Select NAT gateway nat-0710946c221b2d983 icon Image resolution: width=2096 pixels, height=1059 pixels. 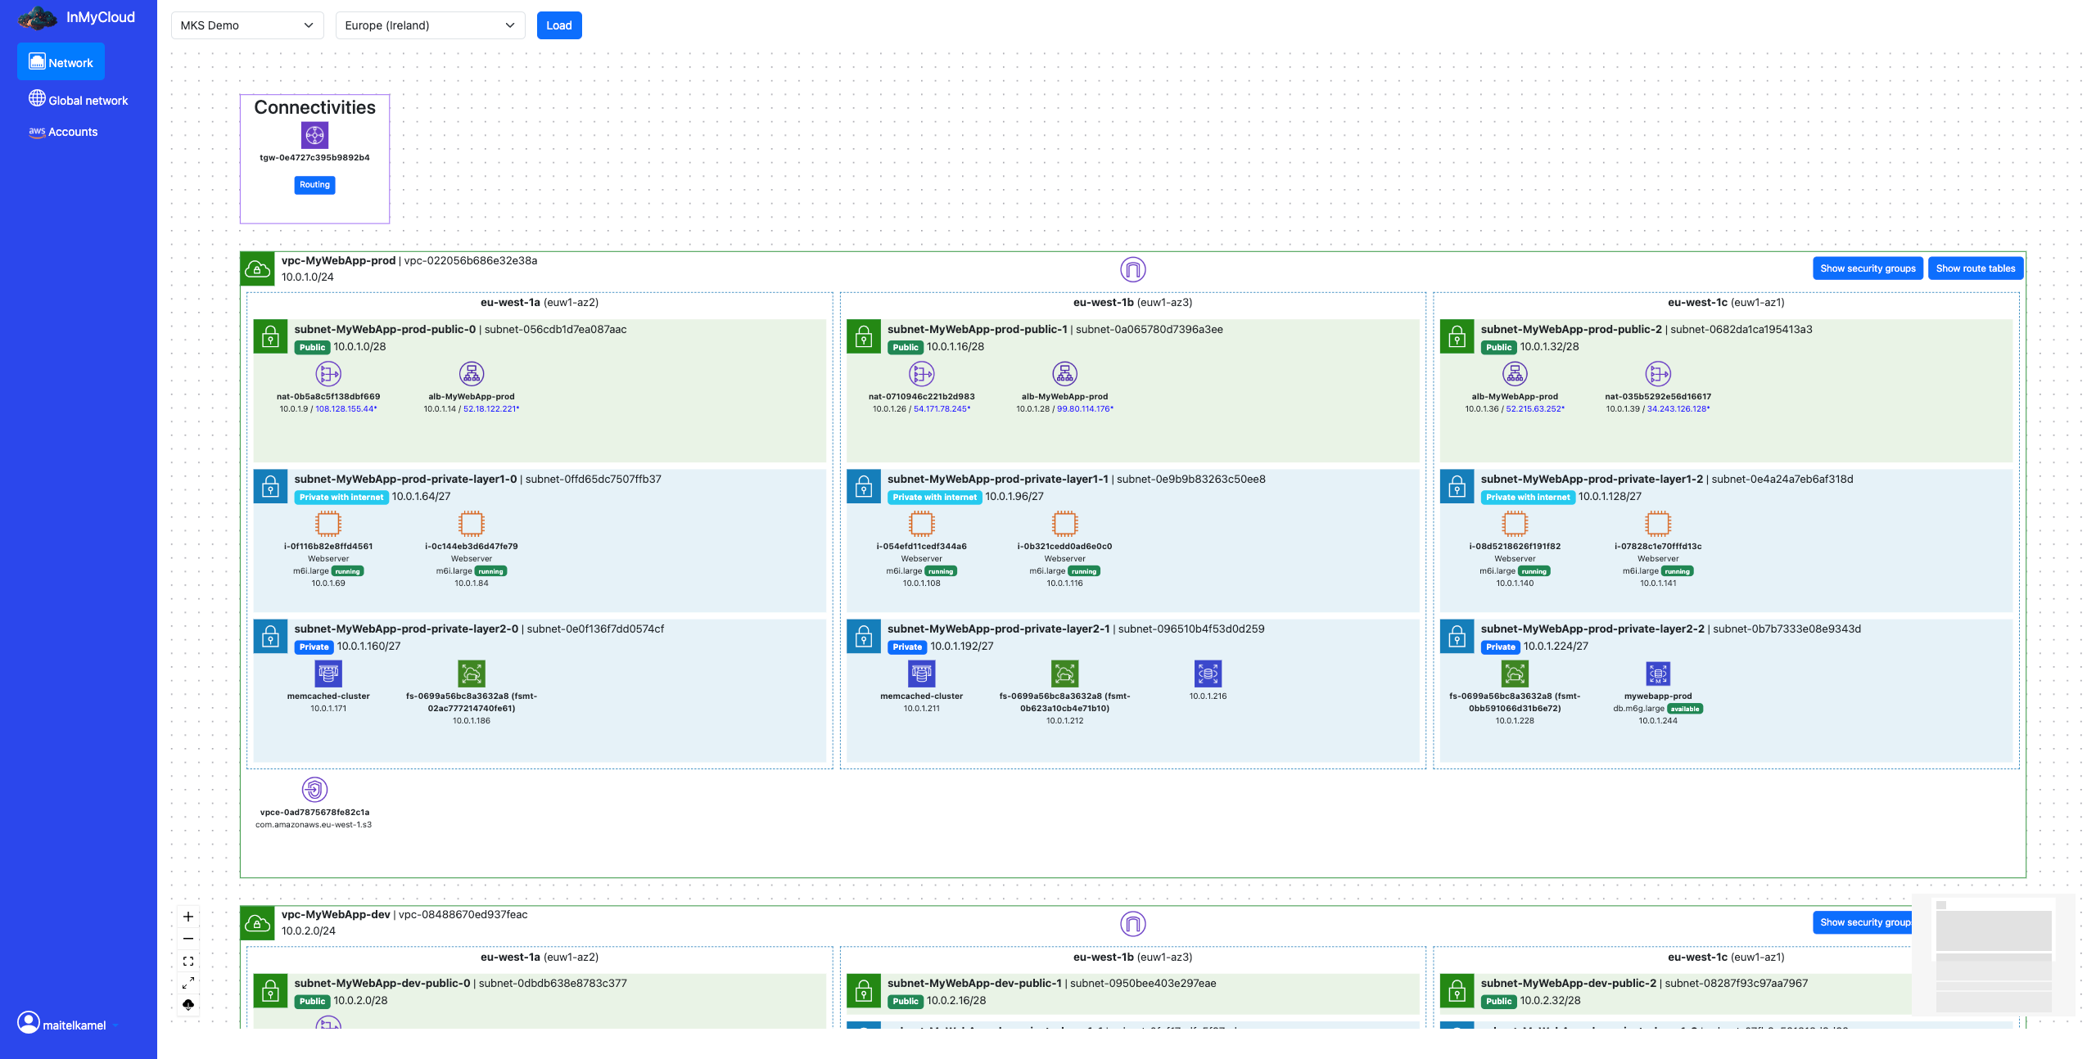[x=922, y=374]
